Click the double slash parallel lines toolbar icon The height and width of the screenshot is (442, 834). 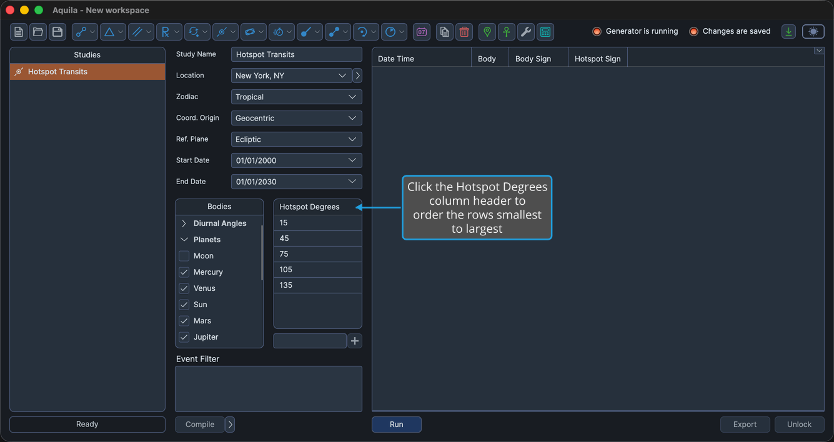pyautogui.click(x=141, y=32)
